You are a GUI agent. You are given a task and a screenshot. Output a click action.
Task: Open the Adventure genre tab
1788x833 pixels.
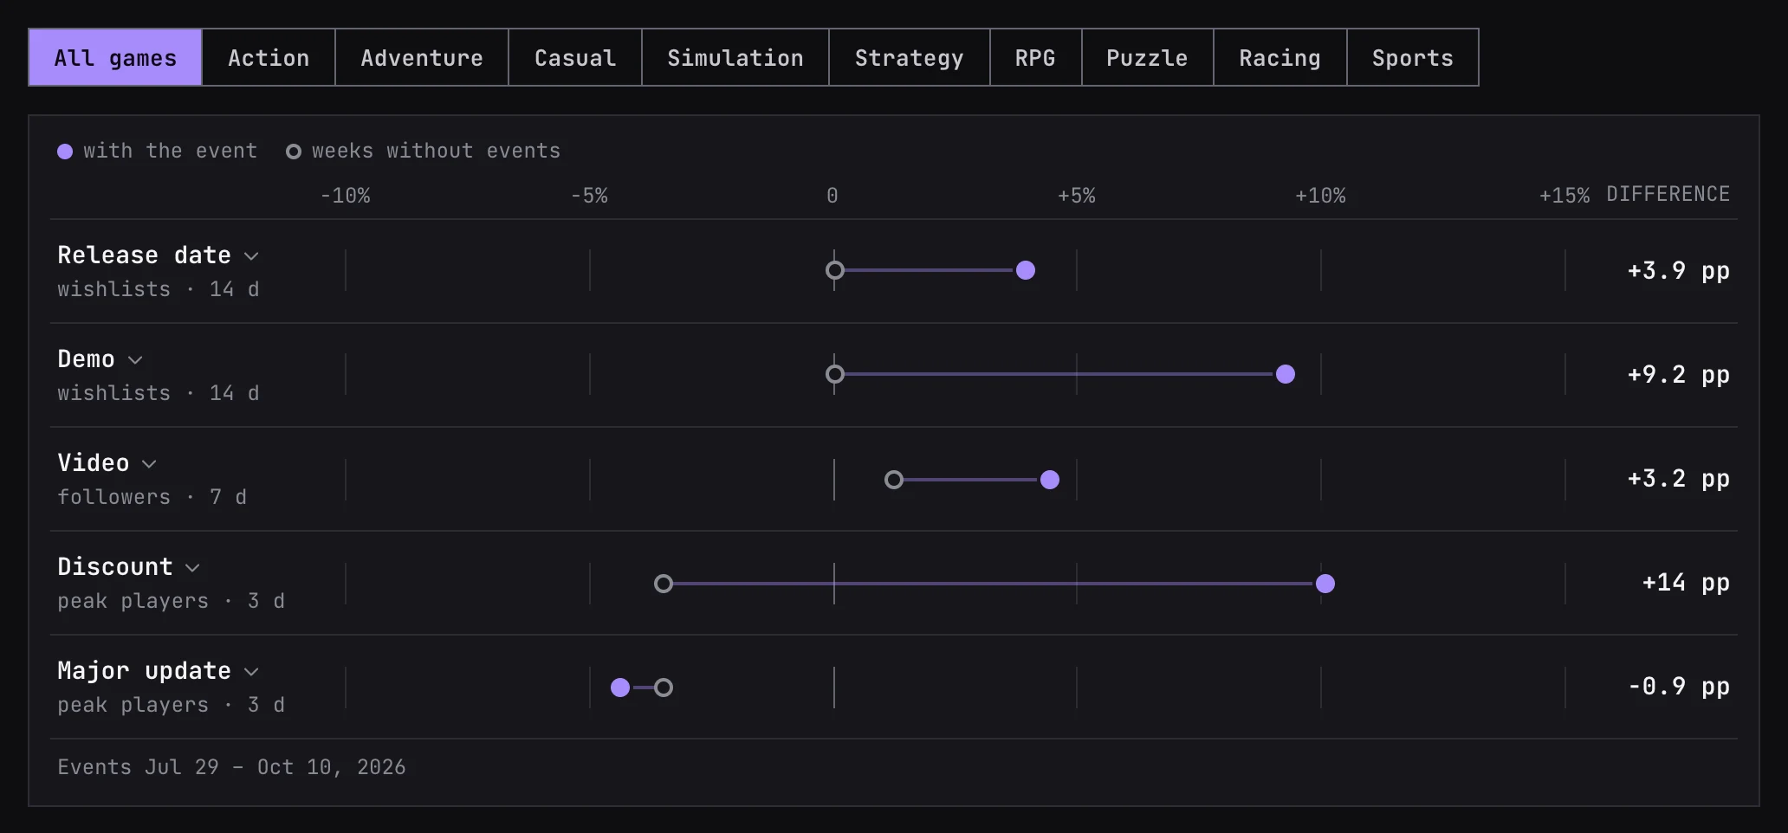422,57
